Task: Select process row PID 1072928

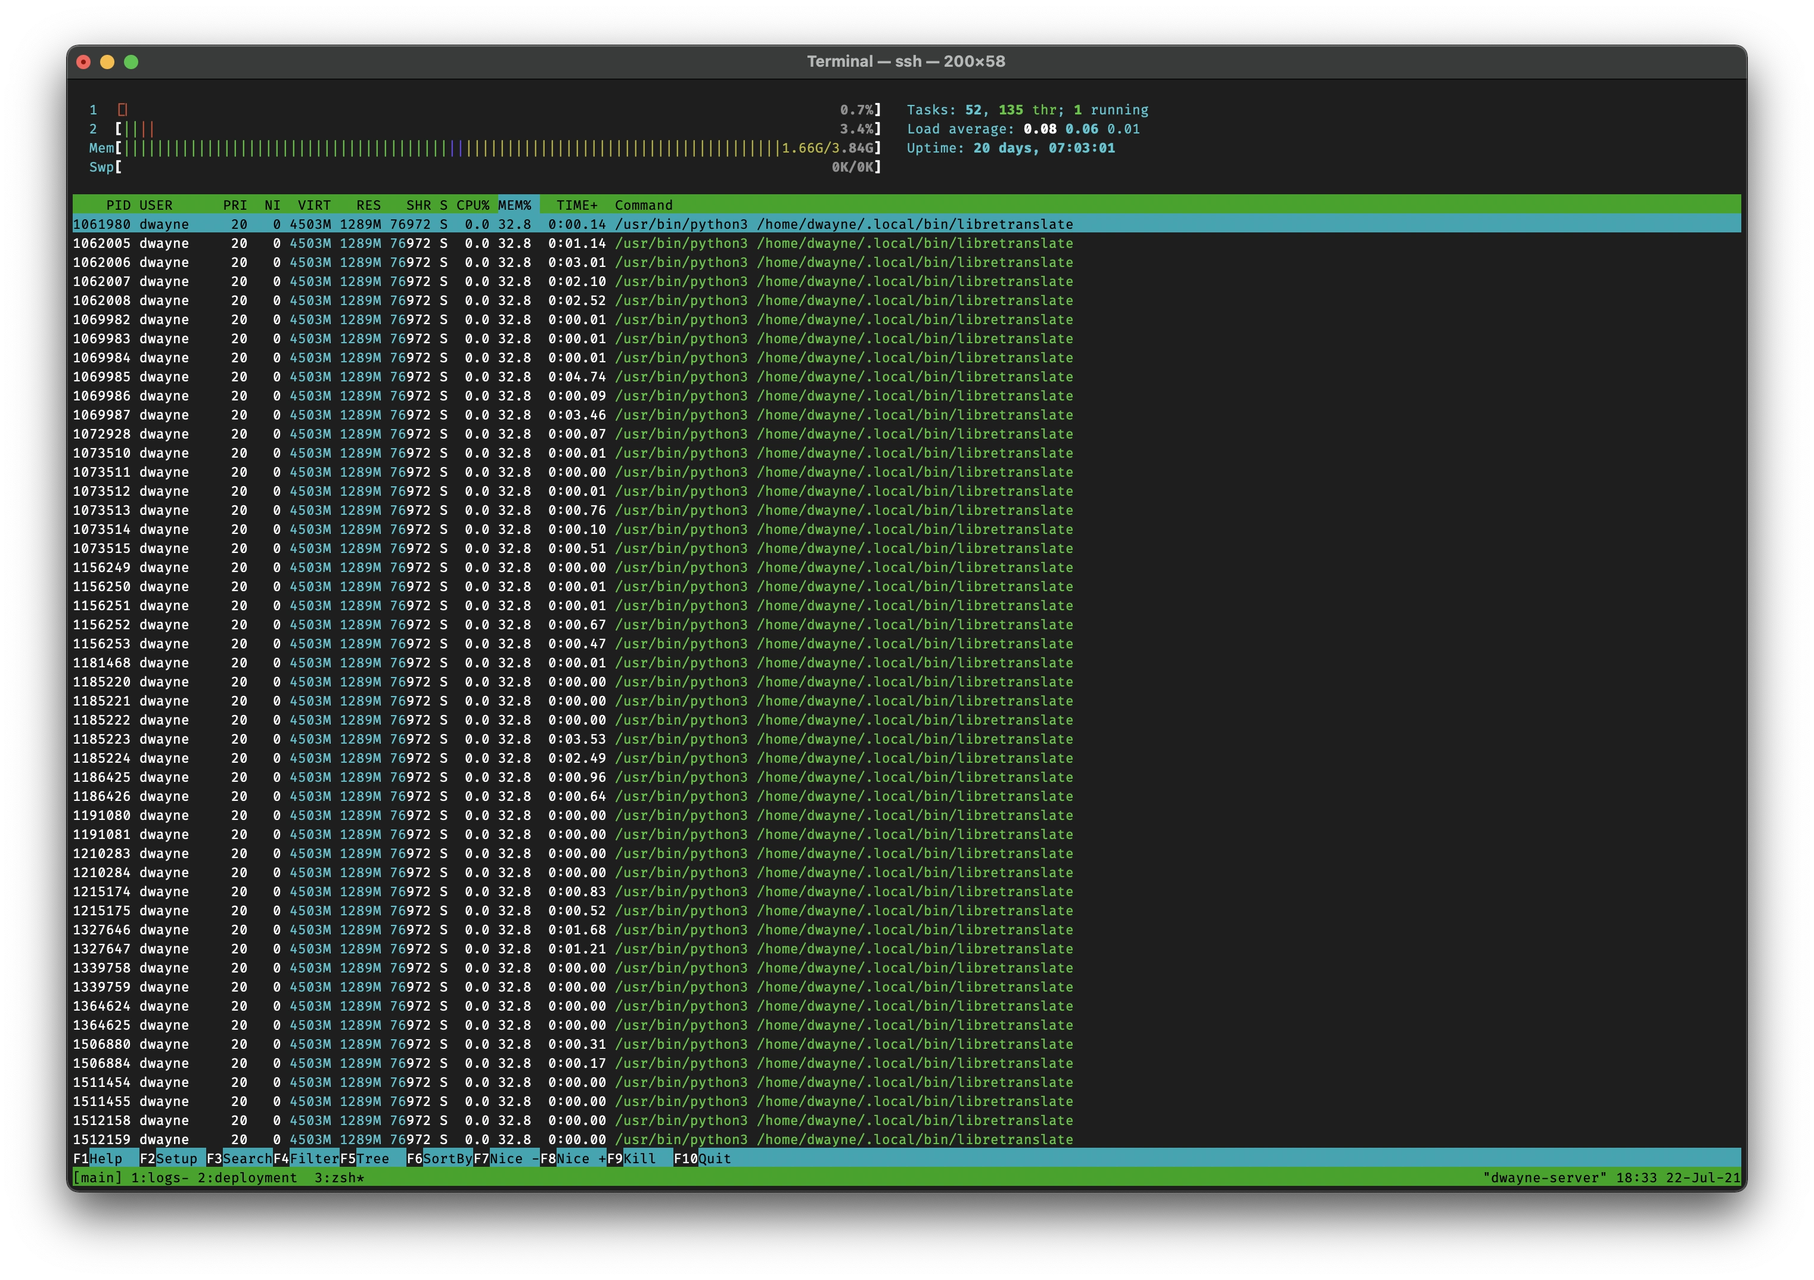Action: (907, 434)
